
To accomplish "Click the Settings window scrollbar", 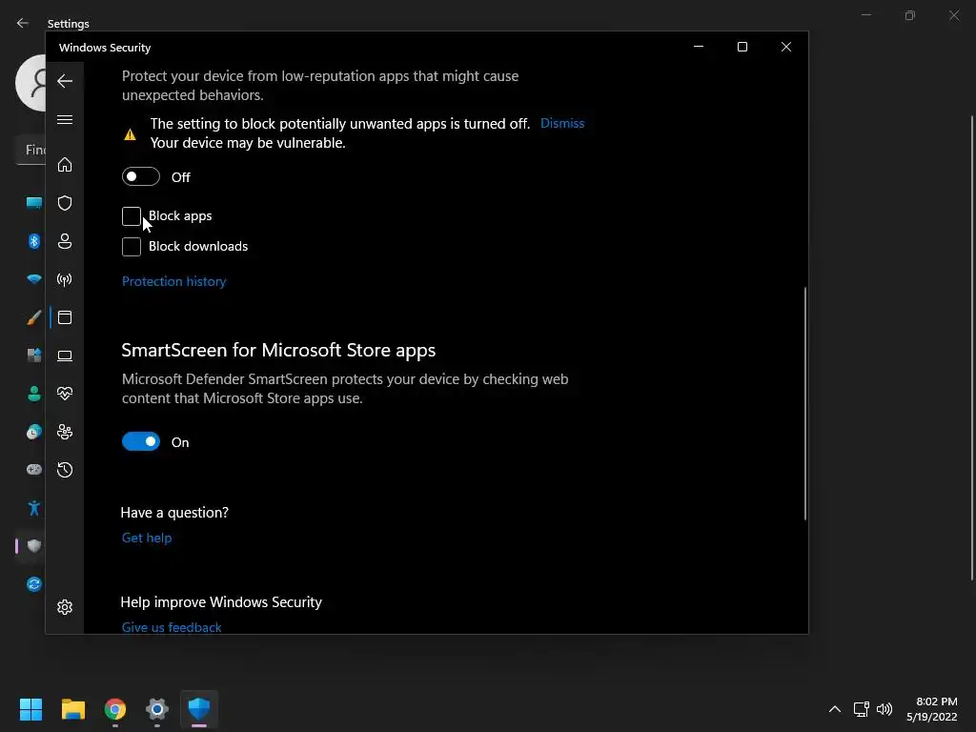I will pyautogui.click(x=972, y=347).
